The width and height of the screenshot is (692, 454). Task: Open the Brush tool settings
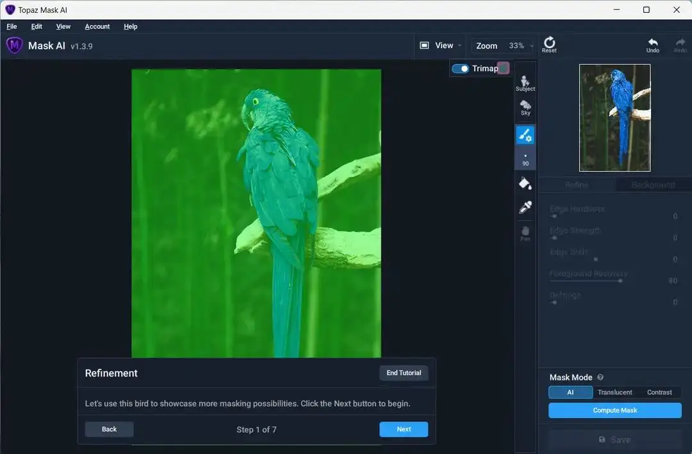(525, 135)
